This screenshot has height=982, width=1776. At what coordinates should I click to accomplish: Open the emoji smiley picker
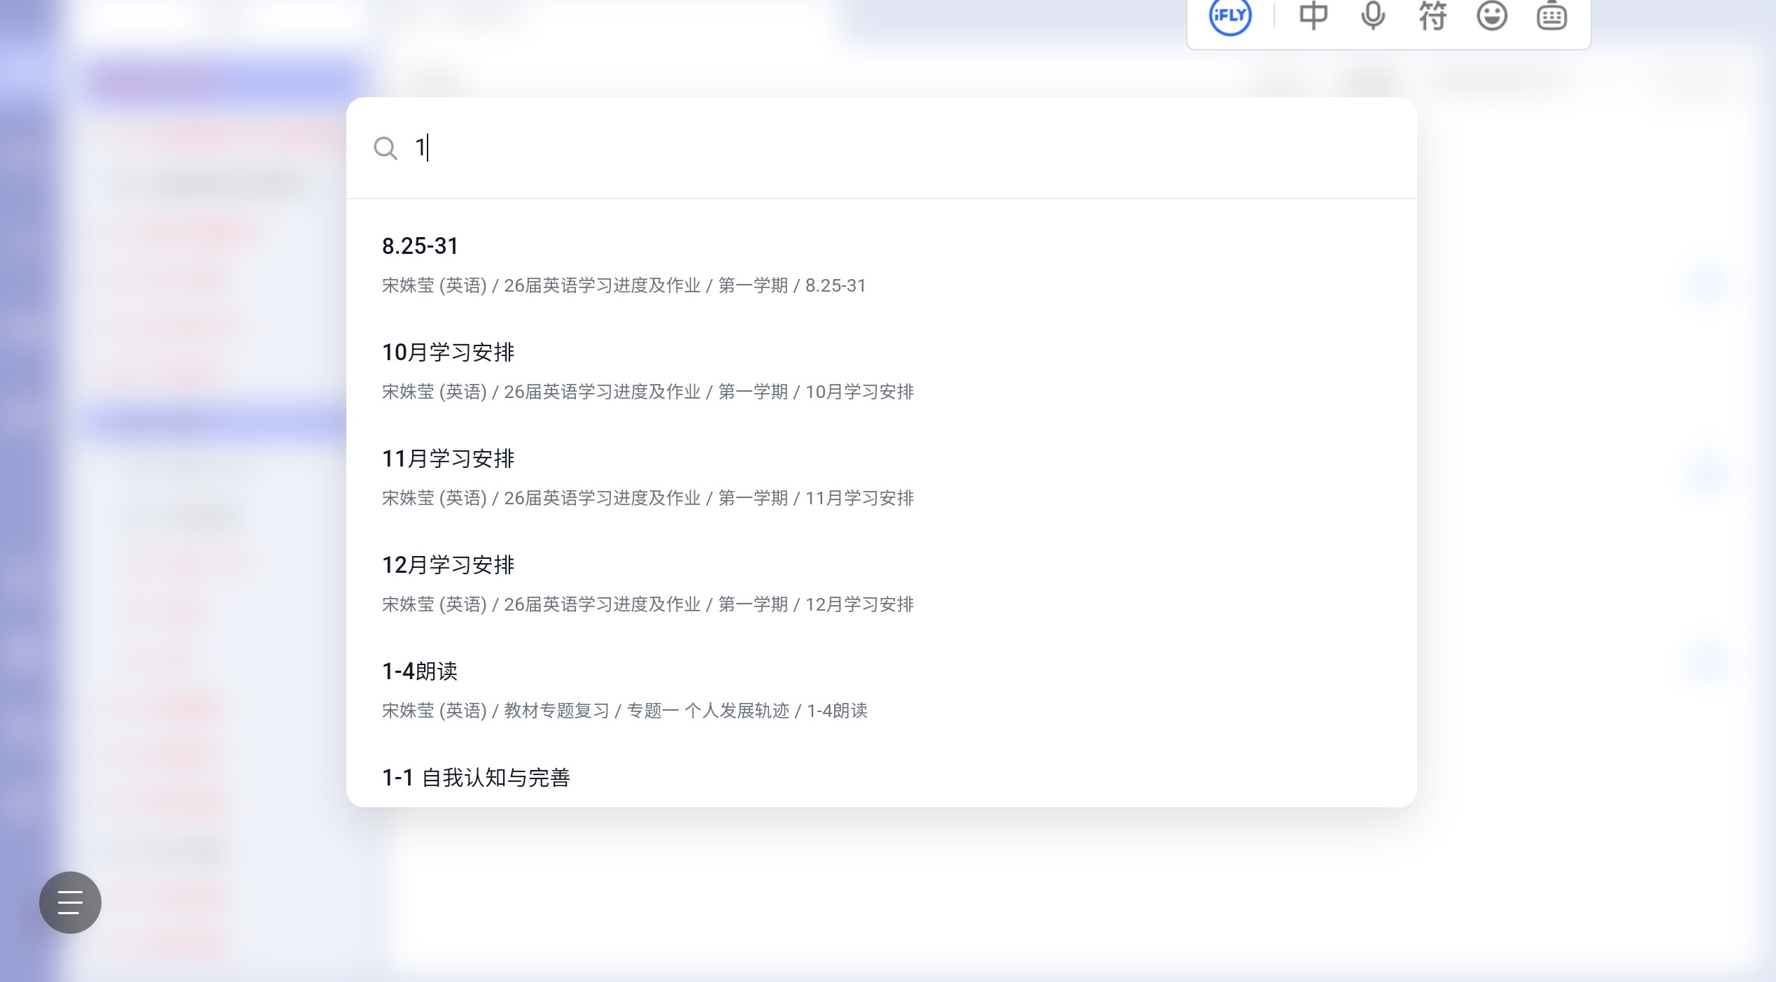[x=1491, y=15]
